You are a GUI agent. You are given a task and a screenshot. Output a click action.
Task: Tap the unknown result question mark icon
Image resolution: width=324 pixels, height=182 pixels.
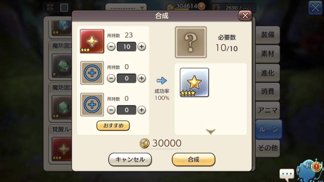click(191, 42)
